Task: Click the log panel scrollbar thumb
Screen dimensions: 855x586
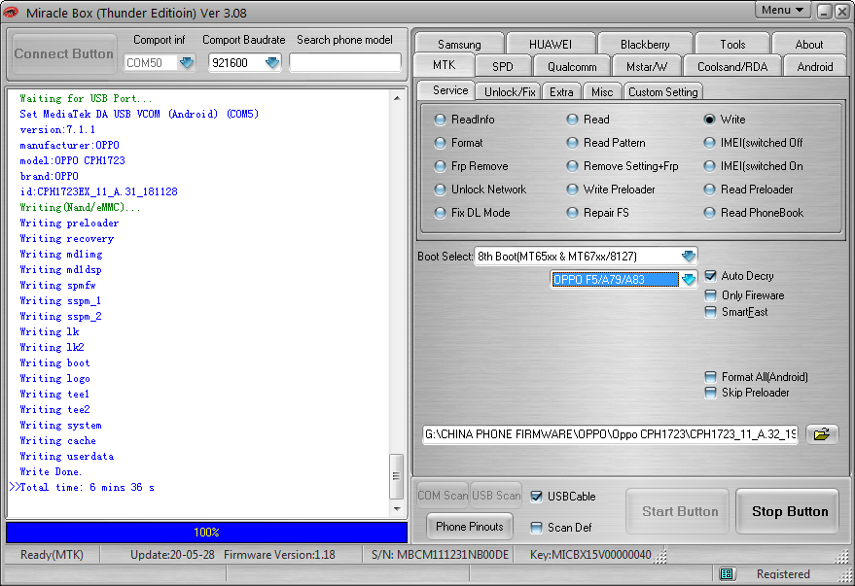Action: 397,476
